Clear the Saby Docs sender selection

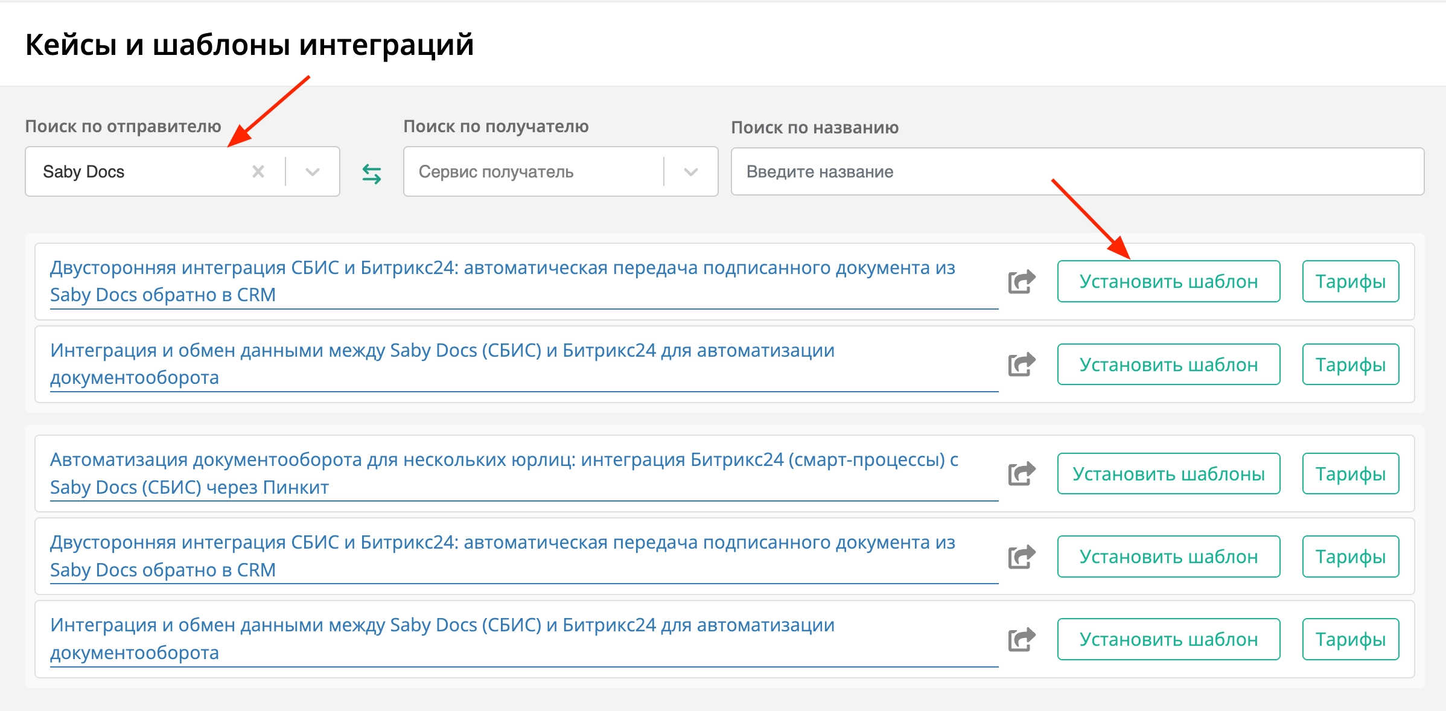(x=258, y=172)
